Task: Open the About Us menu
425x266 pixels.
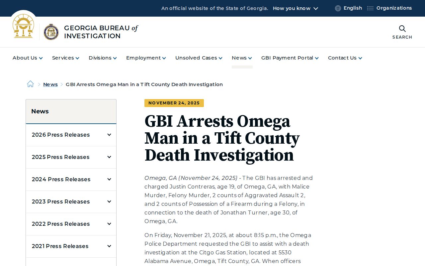Action: pyautogui.click(x=28, y=58)
